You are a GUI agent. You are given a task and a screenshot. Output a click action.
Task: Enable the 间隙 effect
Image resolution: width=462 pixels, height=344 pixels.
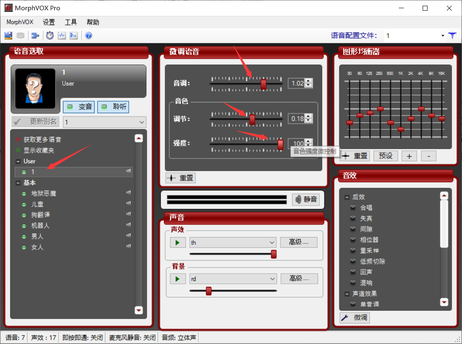click(353, 229)
